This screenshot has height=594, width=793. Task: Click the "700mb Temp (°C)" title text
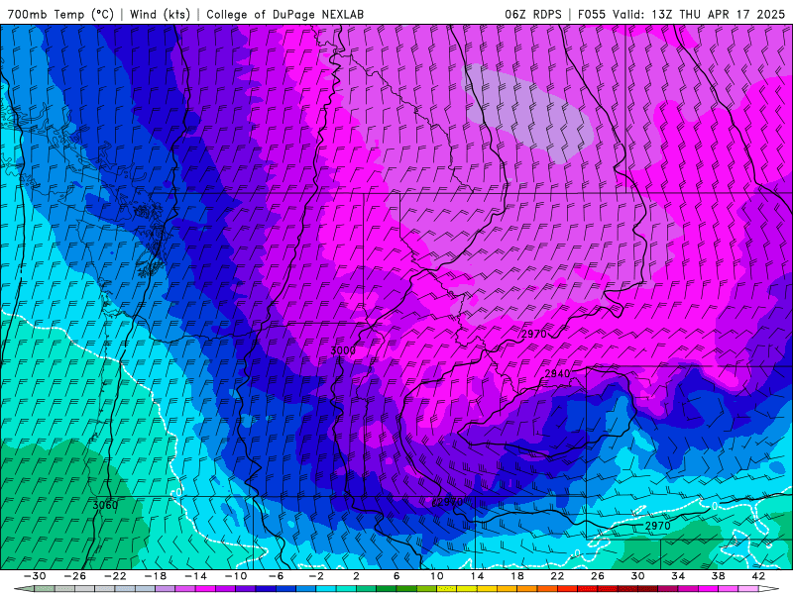point(60,15)
